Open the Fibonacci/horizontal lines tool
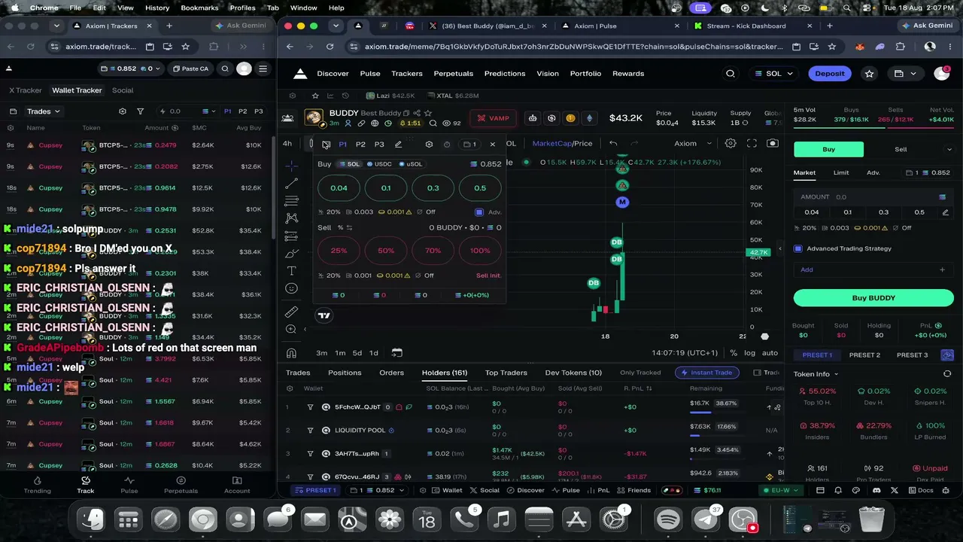The image size is (963, 542). pos(291,201)
